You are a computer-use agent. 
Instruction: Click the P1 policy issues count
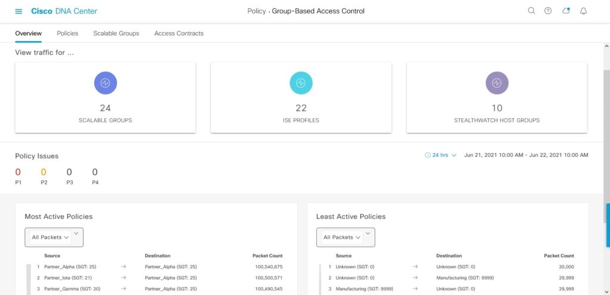pyautogui.click(x=18, y=172)
